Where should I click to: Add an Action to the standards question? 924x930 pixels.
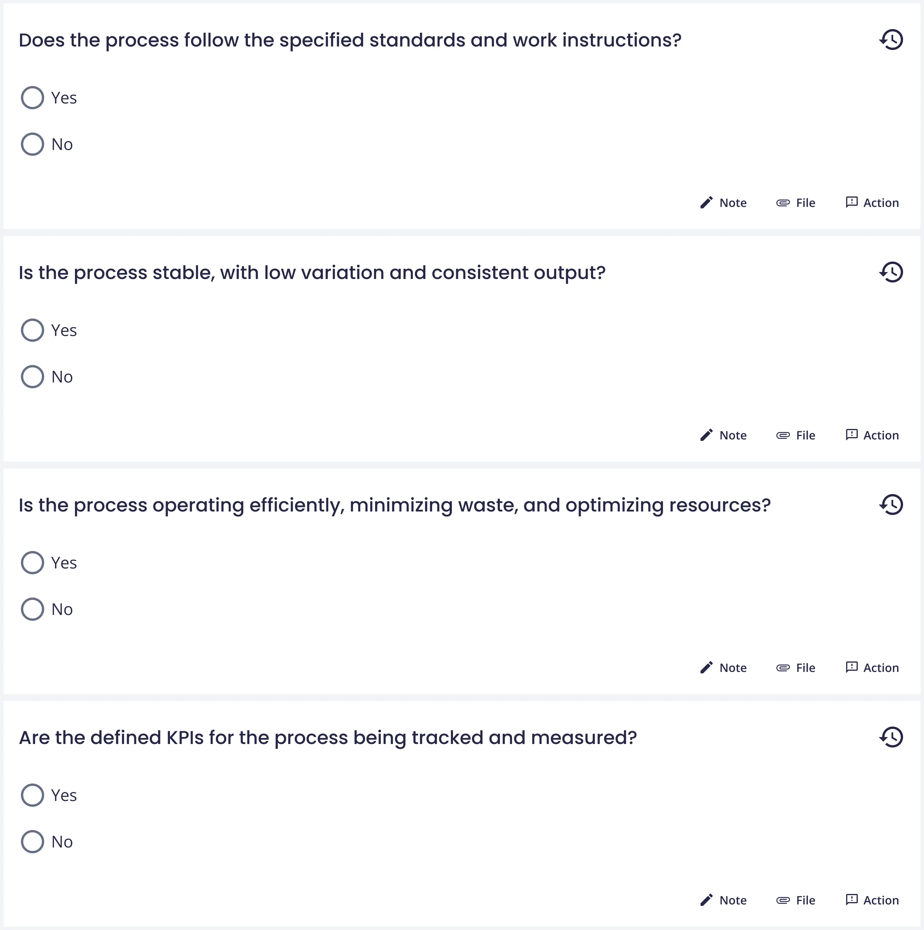click(872, 203)
